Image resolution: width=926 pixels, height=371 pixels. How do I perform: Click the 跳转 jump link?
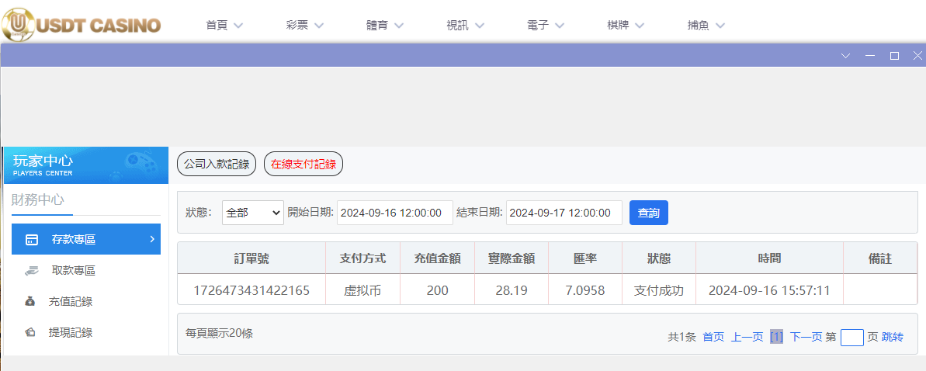tap(893, 337)
